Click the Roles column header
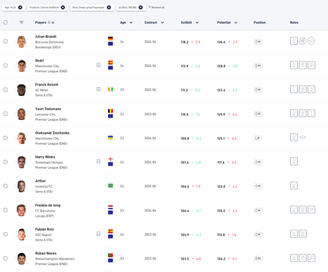 click(x=294, y=23)
